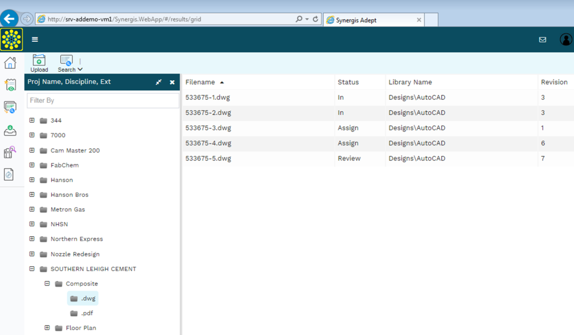Click the Synergis Adept sunburst logo
Viewport: 574px width, 335px height.
(x=12, y=39)
